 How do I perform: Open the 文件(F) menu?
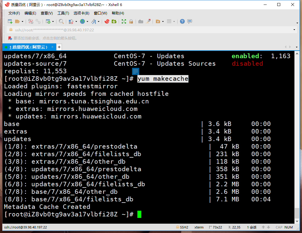click(14, 13)
